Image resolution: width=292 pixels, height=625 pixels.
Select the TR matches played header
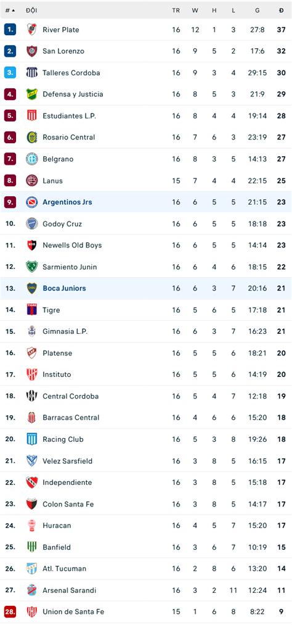point(176,10)
